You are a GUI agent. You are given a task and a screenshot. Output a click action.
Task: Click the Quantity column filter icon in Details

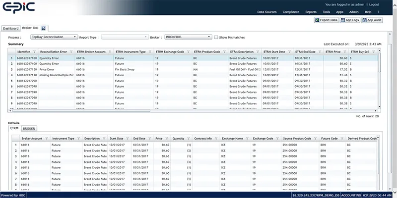(189, 139)
